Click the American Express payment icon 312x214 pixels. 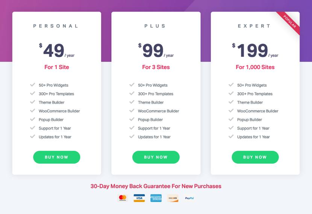click(x=156, y=198)
